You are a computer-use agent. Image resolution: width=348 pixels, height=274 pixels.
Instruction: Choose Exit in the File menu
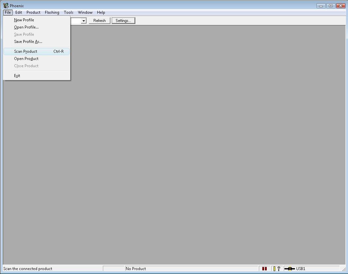coord(17,76)
